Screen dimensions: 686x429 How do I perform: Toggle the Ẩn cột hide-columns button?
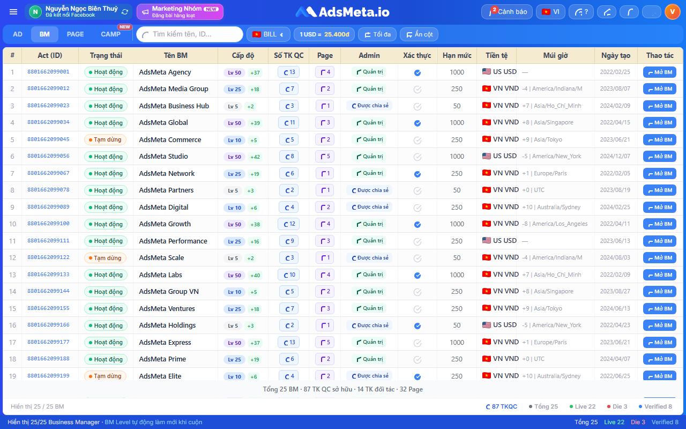pyautogui.click(x=419, y=34)
